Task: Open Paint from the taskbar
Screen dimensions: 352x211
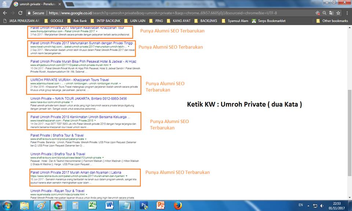Action: pyautogui.click(x=41, y=206)
